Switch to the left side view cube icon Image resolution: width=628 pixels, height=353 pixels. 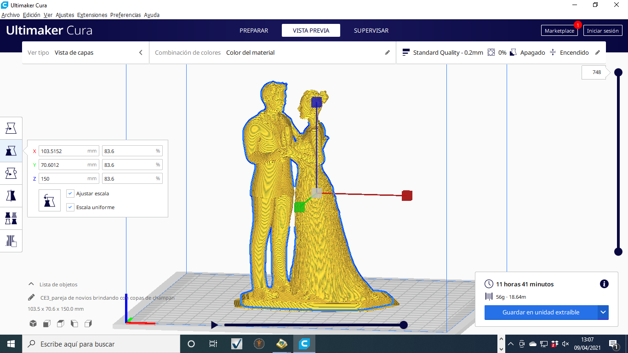[x=74, y=324]
